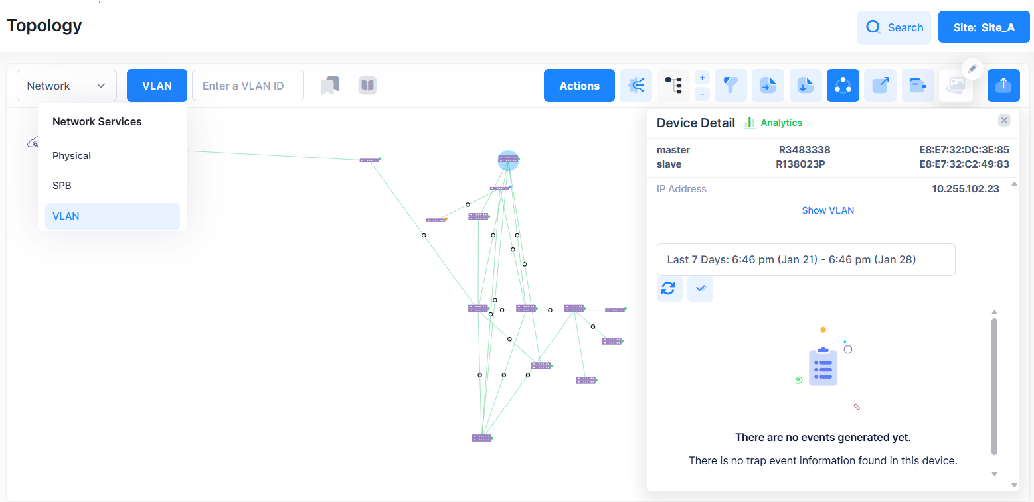Click the open book icon
Viewport: 1034px width, 502px height.
(367, 85)
